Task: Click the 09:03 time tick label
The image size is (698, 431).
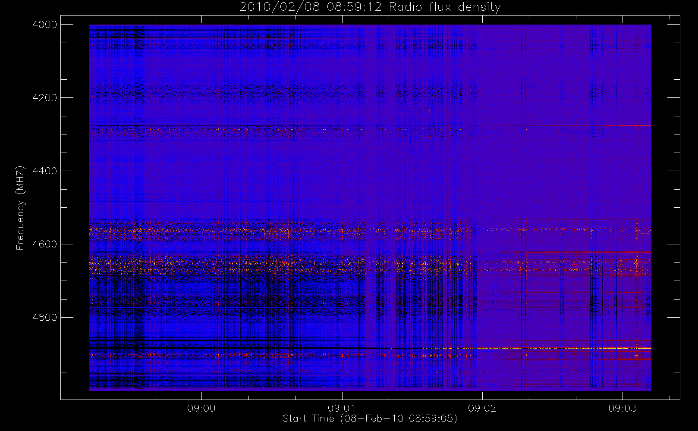Action: (623, 408)
